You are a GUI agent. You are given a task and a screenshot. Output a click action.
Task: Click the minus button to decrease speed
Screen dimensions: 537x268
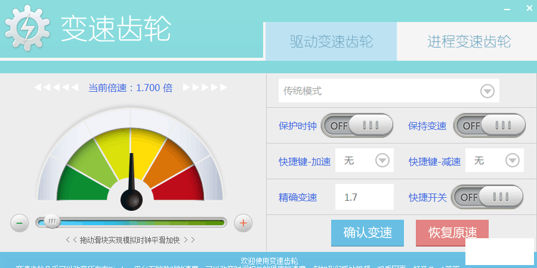20,223
